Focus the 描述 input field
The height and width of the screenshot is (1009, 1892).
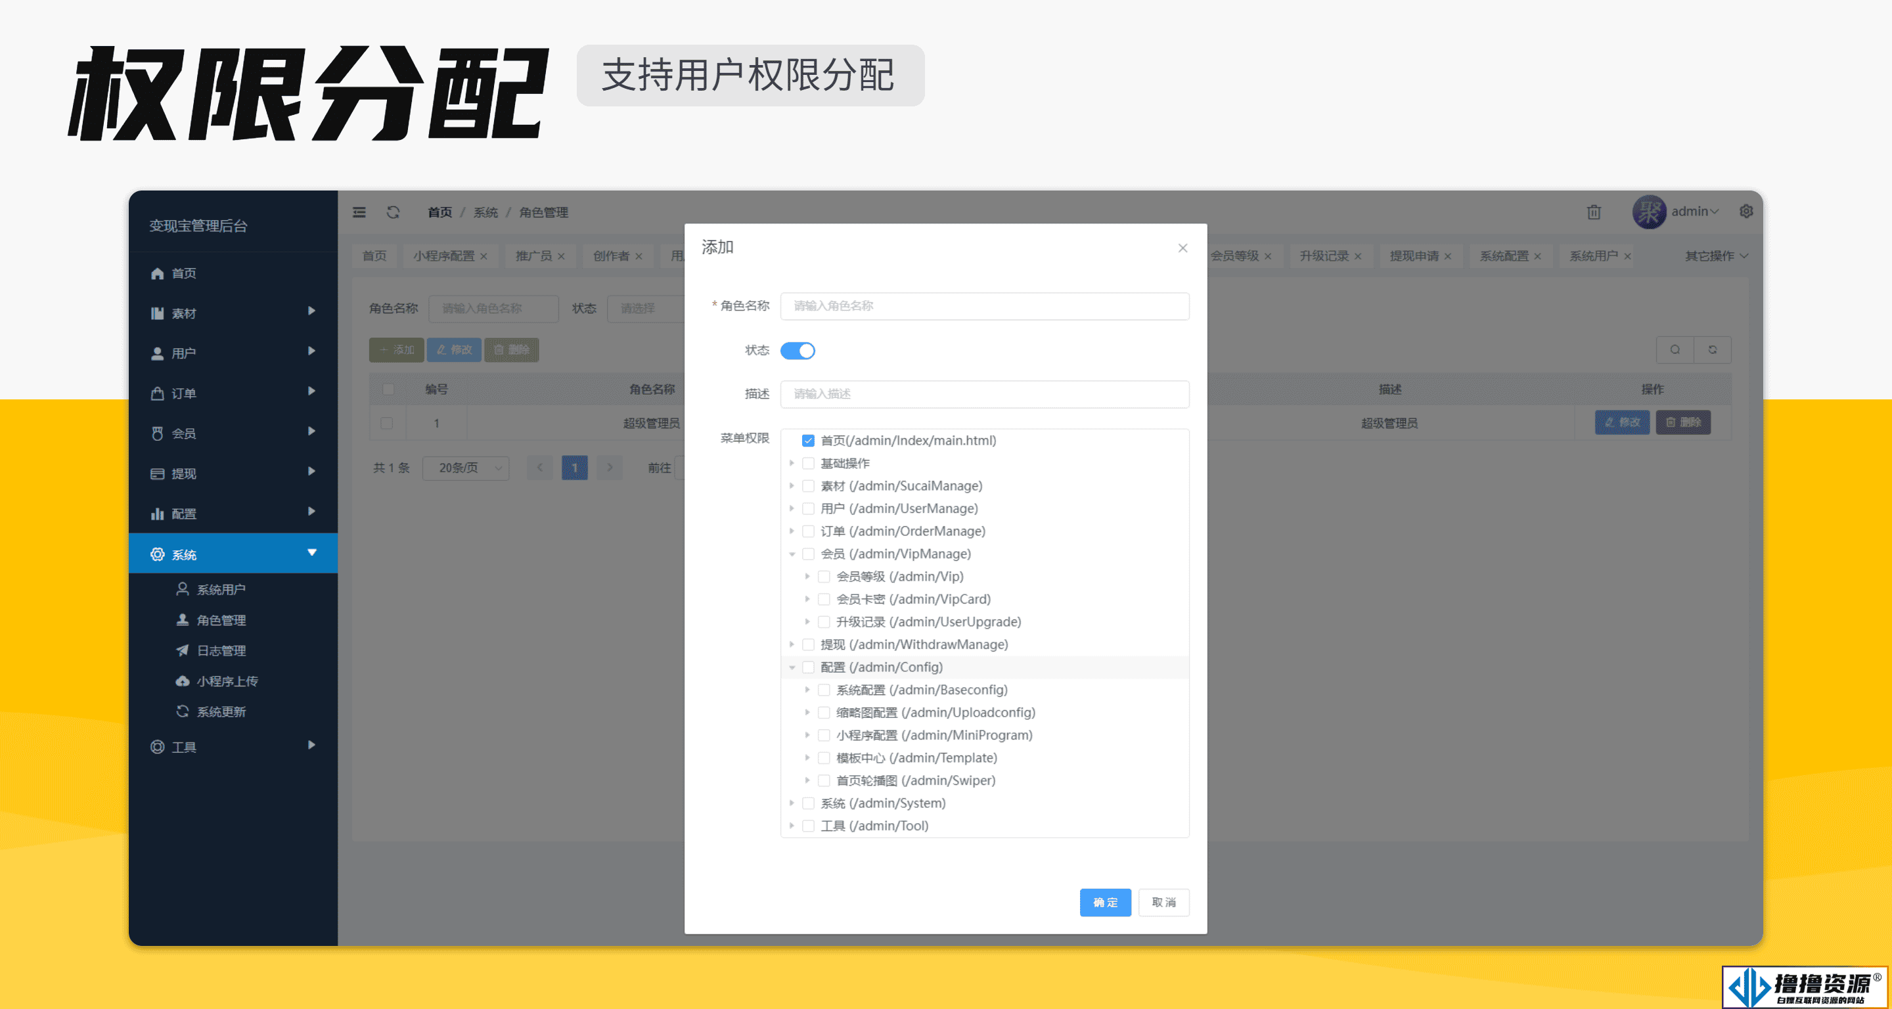984,394
